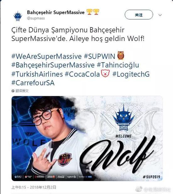This screenshot has height=194, width=173.
Task: Open hashtag #BahçeşehirSuperMassive
Action: [53, 65]
